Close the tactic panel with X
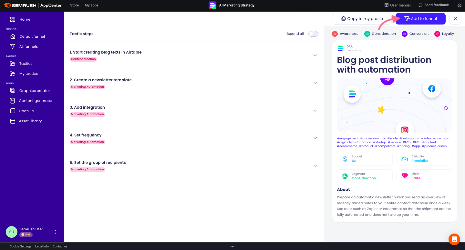465x250 pixels. (455, 19)
